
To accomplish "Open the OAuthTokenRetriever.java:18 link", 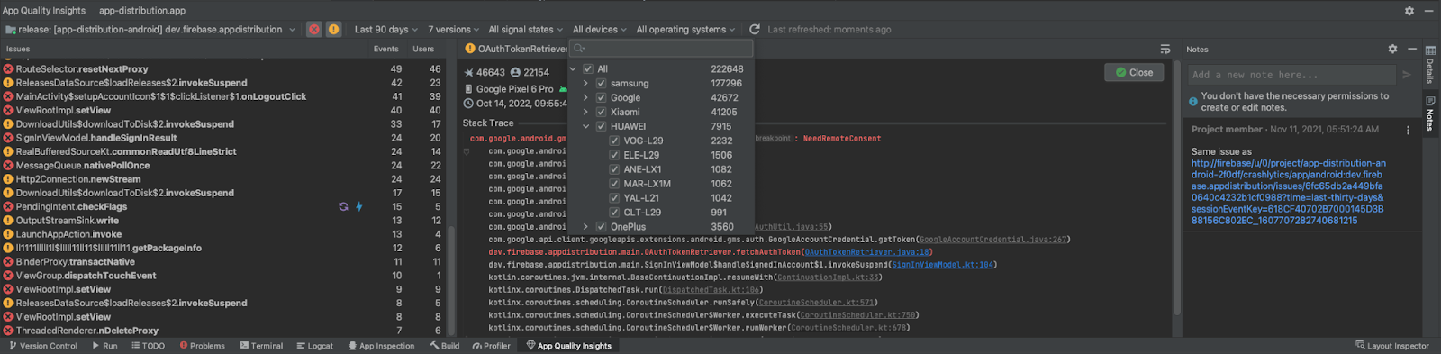I will pos(867,252).
